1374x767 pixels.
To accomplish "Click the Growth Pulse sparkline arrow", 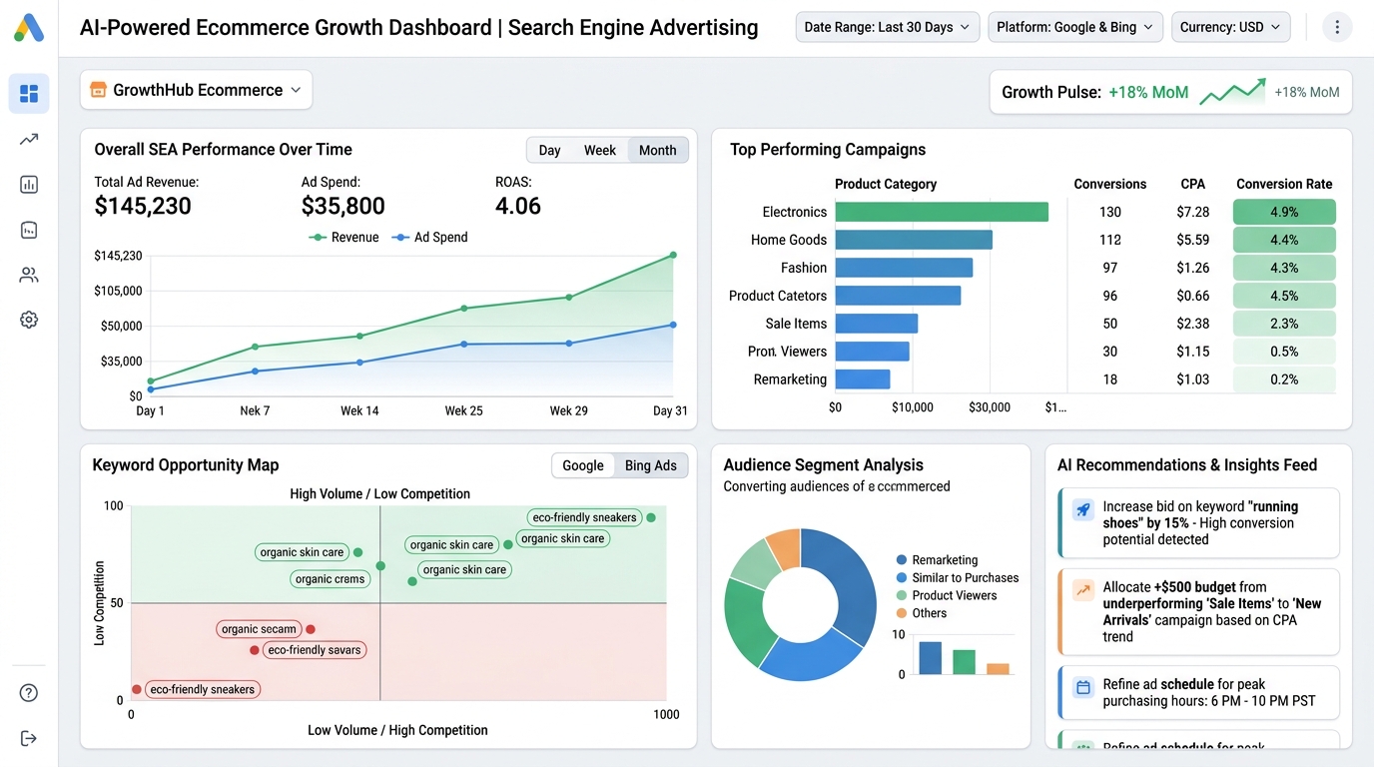I will (1232, 91).
